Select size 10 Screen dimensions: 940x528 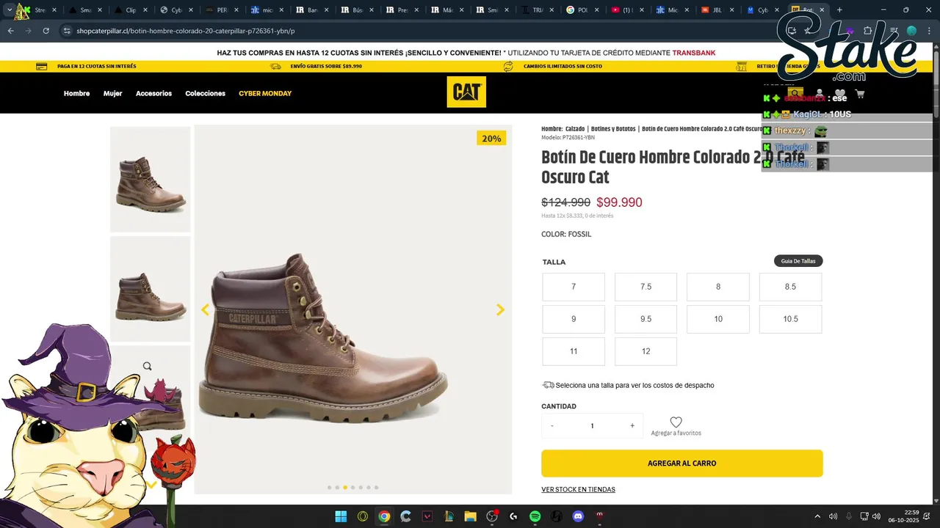pyautogui.click(x=718, y=319)
